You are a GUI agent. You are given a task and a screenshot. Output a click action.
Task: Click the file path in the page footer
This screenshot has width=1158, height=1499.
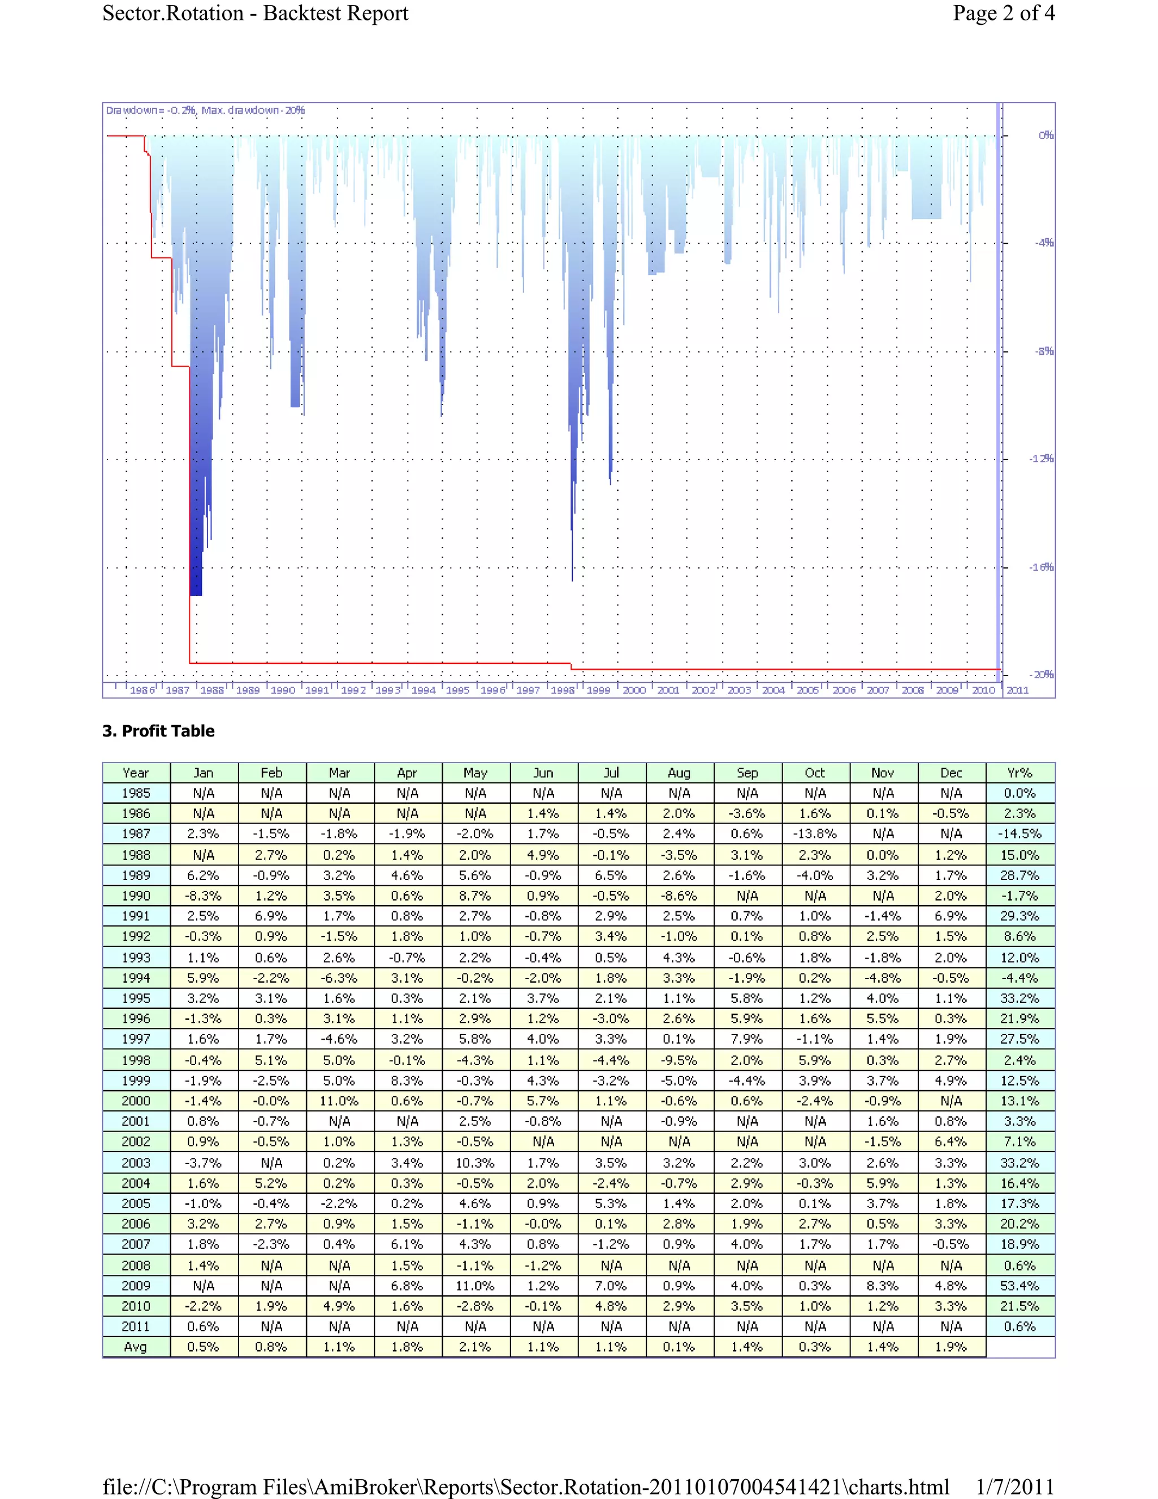(526, 1487)
